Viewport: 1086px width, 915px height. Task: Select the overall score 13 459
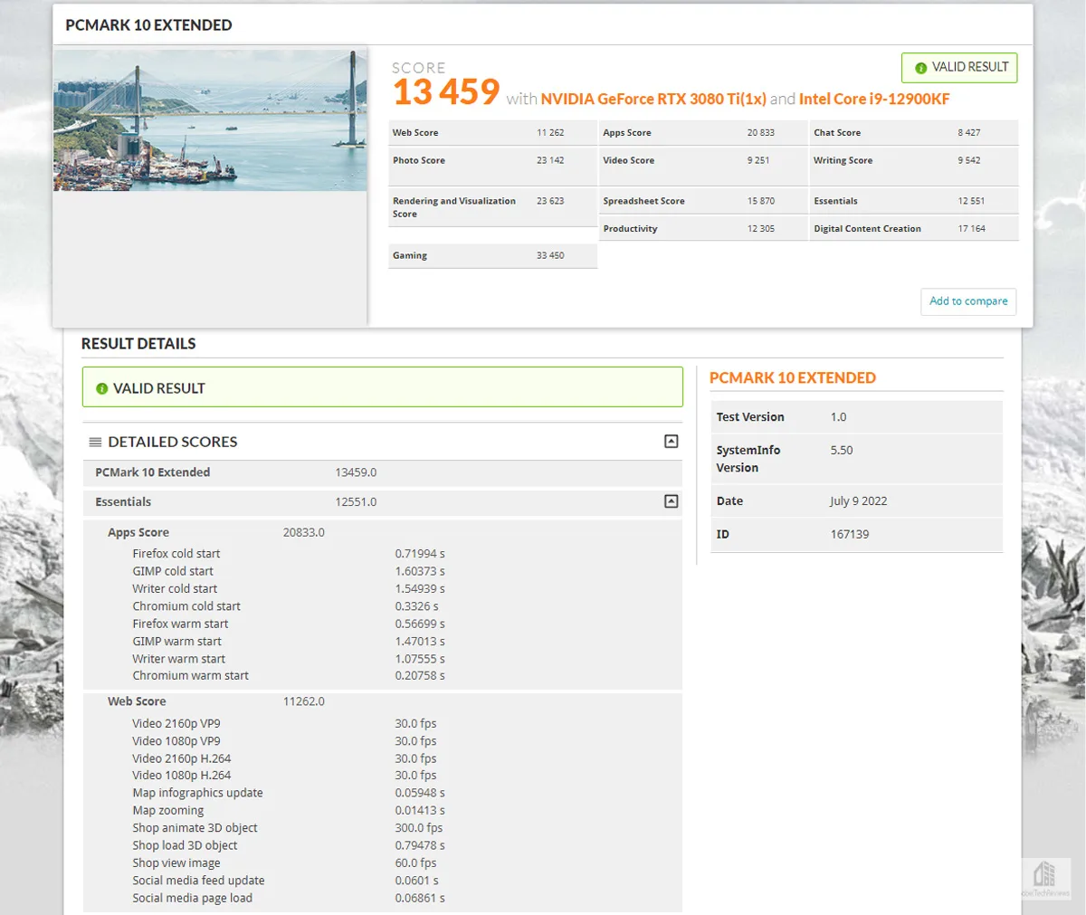click(446, 91)
